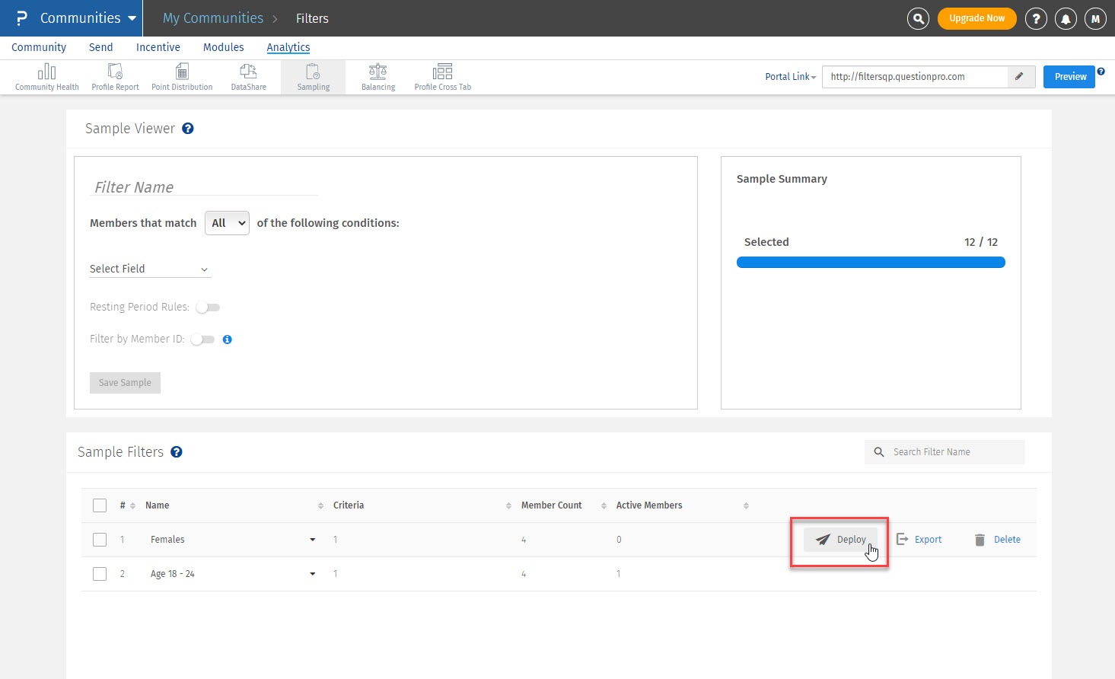Click the Deploy button for Females
Image resolution: width=1115 pixels, height=679 pixels.
pyautogui.click(x=840, y=540)
